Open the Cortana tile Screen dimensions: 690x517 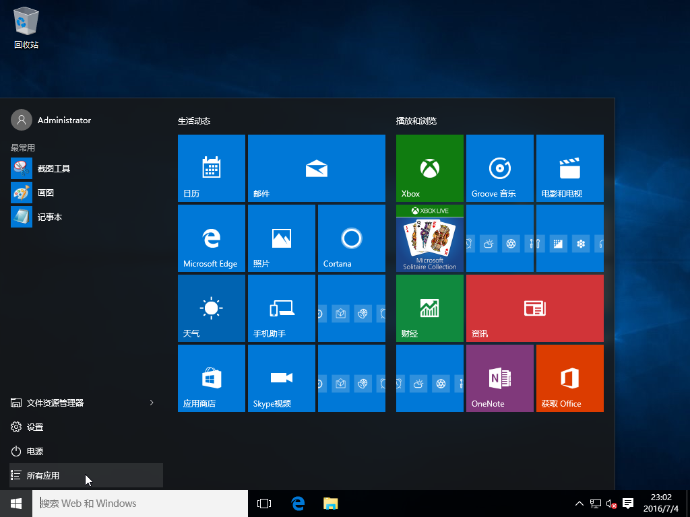pos(352,238)
